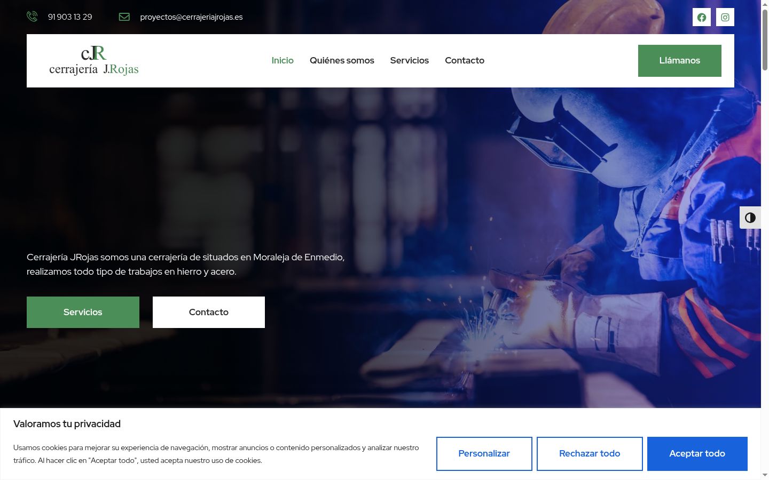Viewport: 769px width, 480px height.
Task: Open the Contacto menu item
Action: [x=465, y=60]
